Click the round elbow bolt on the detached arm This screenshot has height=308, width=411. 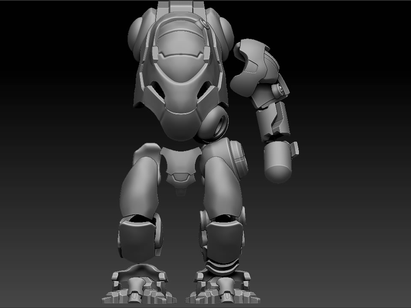281,89
